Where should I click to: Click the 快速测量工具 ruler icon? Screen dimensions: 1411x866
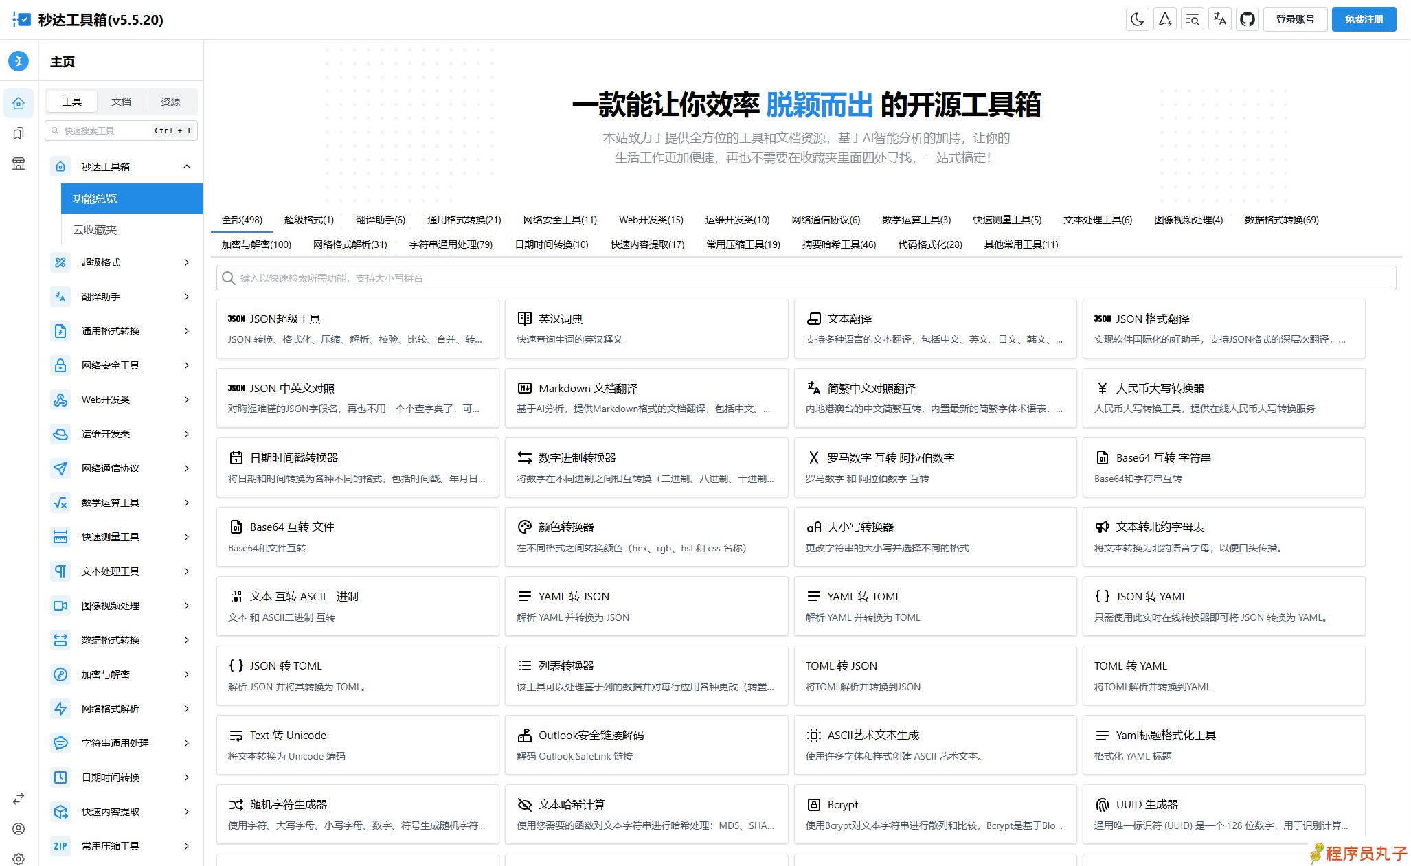(60, 537)
